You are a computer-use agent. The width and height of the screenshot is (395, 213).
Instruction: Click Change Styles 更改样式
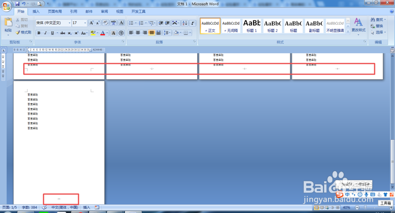click(x=358, y=25)
